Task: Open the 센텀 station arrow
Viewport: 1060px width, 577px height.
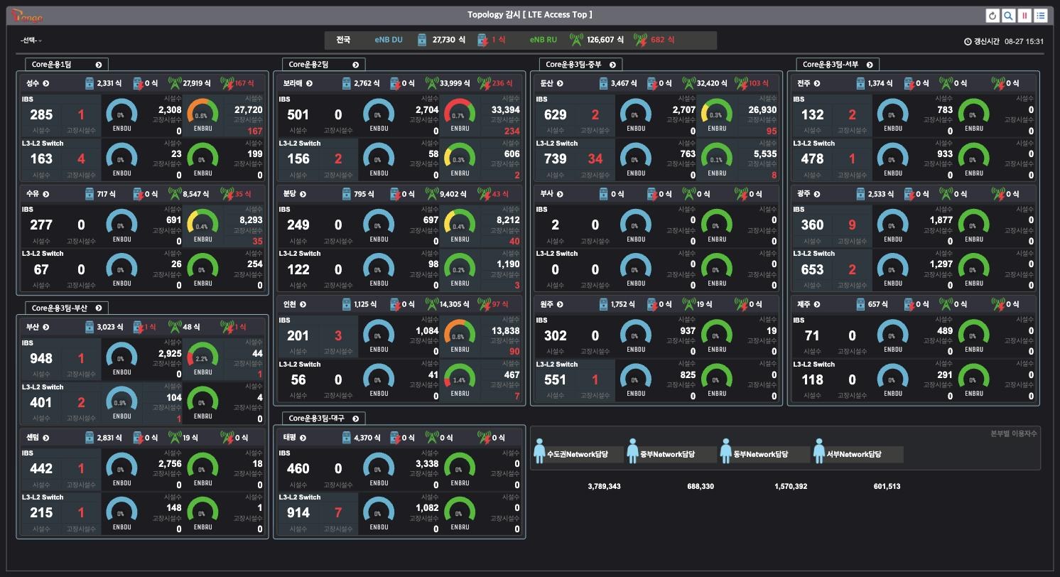Action: click(46, 438)
